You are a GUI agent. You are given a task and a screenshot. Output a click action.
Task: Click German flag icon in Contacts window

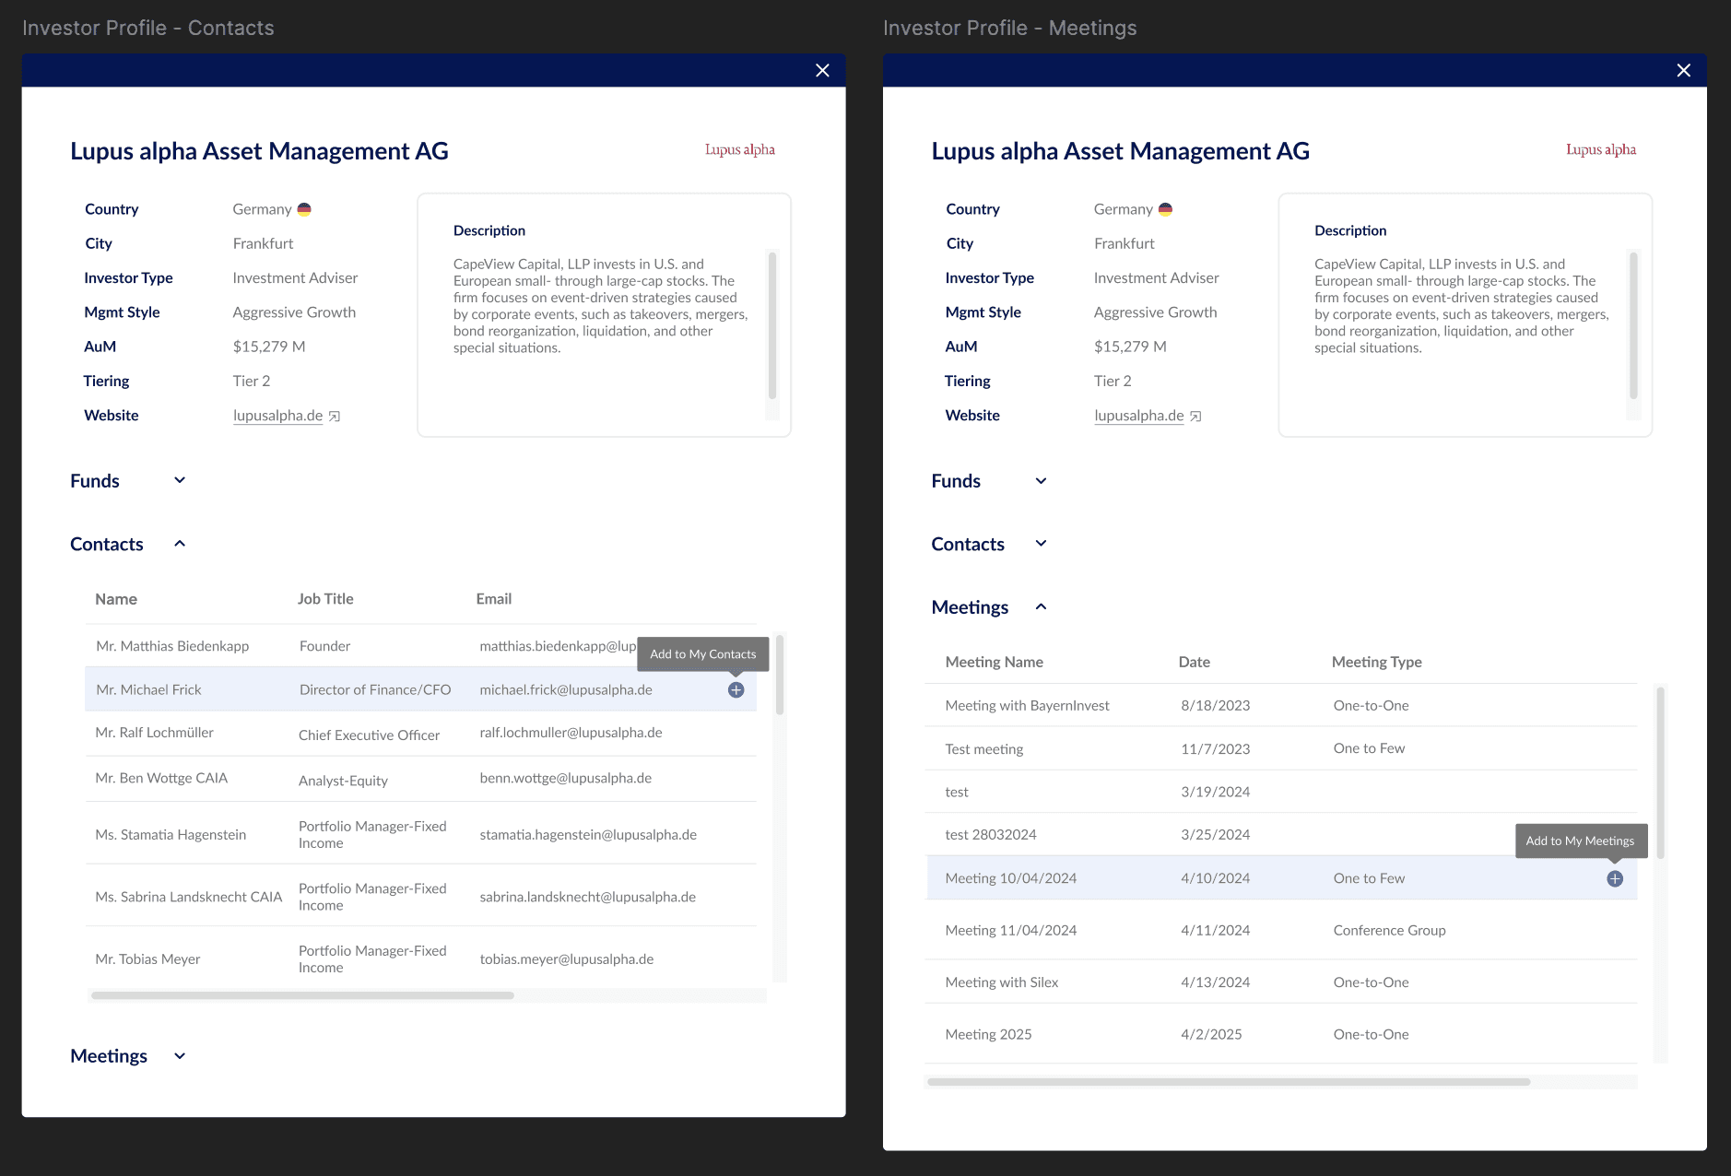[304, 209]
